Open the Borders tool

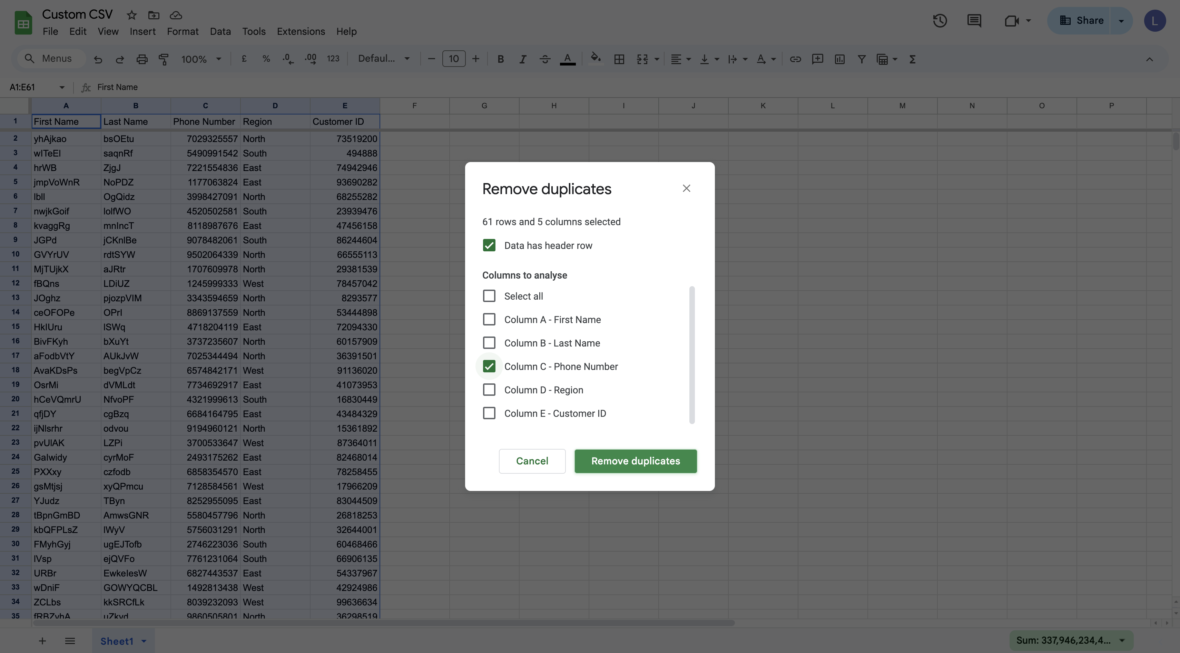tap(619, 59)
